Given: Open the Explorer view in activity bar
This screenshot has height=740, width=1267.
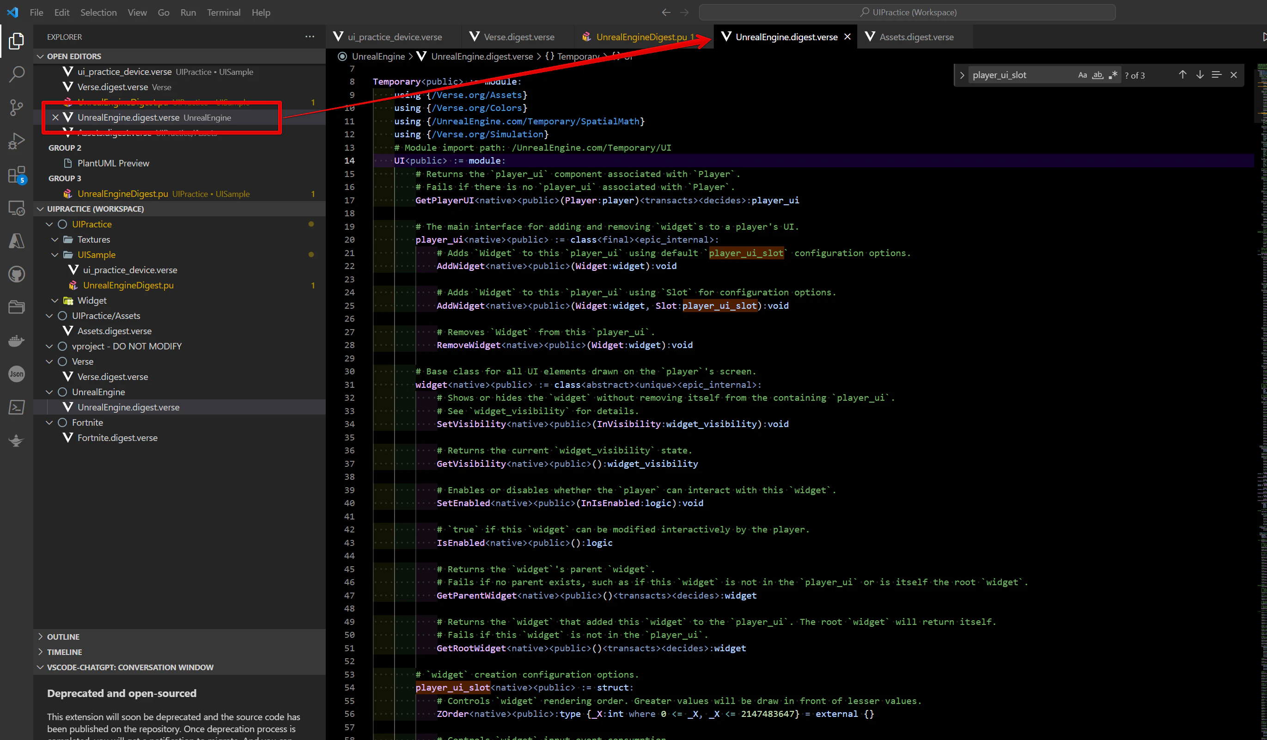Looking at the screenshot, I should 16,41.
